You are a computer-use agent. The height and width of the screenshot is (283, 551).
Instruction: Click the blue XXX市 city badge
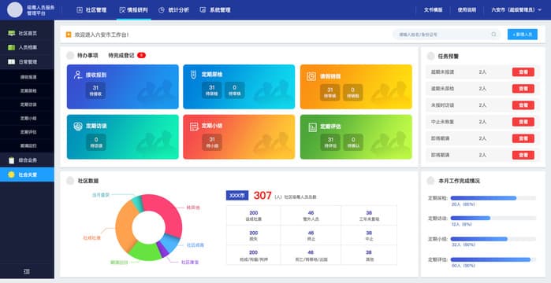pyautogui.click(x=237, y=196)
